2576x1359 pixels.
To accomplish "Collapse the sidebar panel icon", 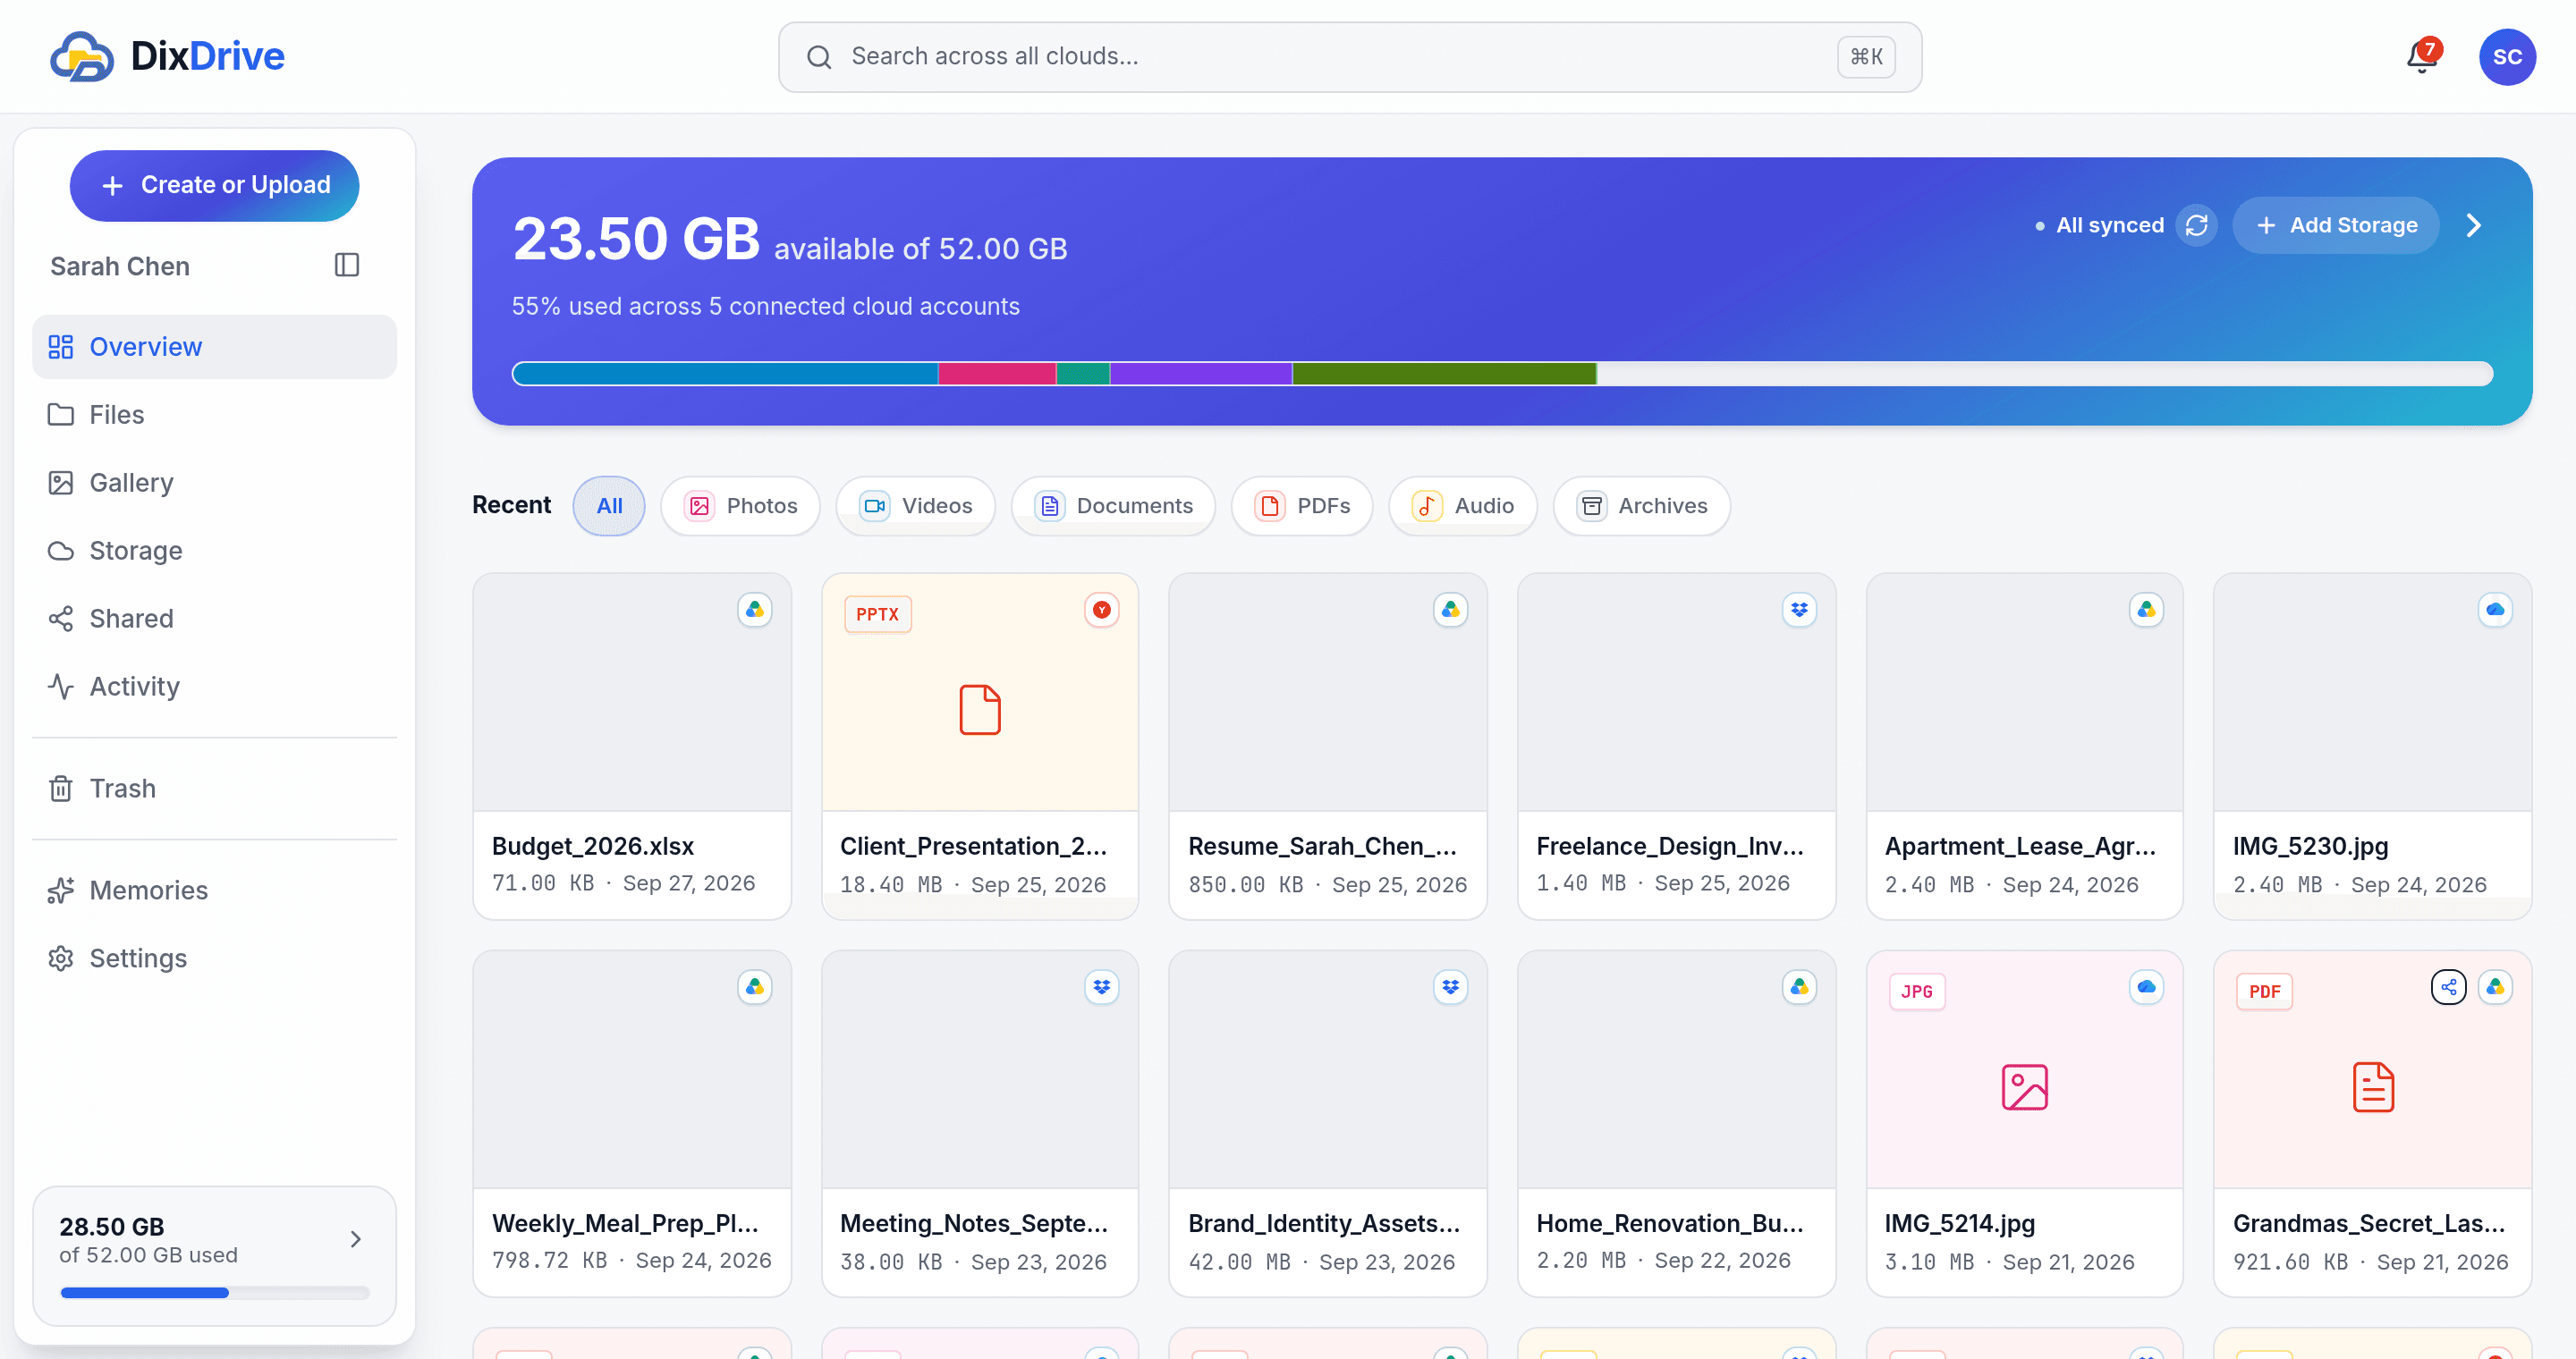I will click(347, 265).
